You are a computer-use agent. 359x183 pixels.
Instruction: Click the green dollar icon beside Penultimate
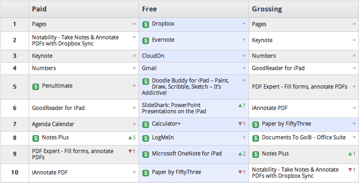point(36,87)
